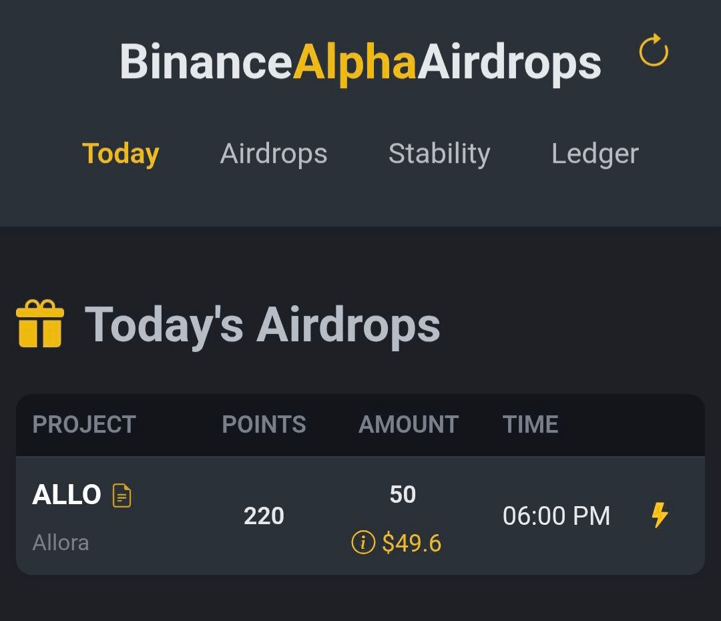The image size is (721, 621).
Task: Click the BinanceAlphaAirdrops title
Action: (360, 63)
